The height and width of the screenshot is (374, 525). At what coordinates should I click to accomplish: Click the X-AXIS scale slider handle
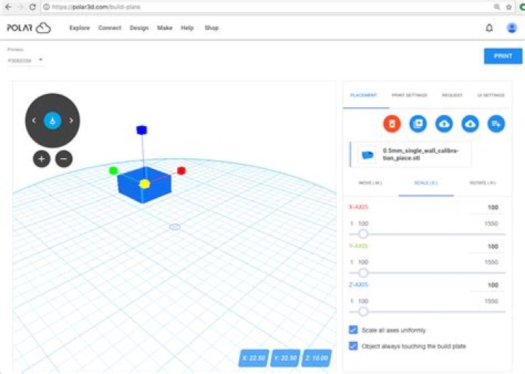[363, 234]
